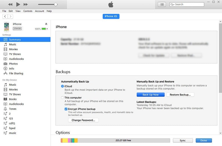Open the View menu
The image size is (222, 146).
point(18,11)
